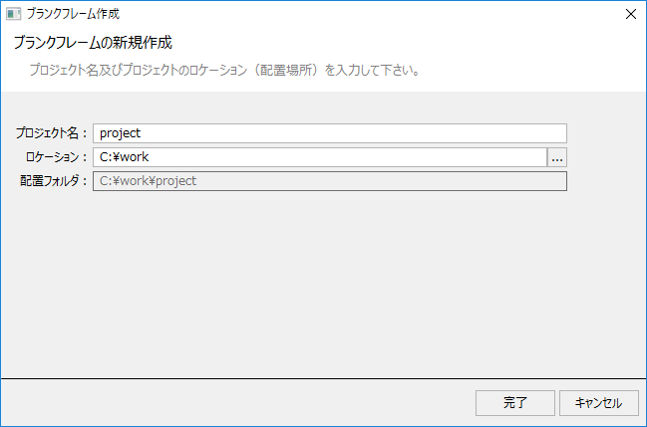Click the "C:¥work" text in location field
Screen dimensions: 647x427
[x=124, y=157]
